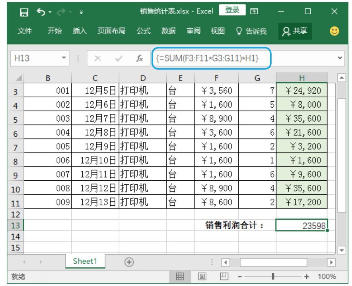The height and width of the screenshot is (286, 352).
Task: Click the total cell showing 23598
Action: pos(302,225)
